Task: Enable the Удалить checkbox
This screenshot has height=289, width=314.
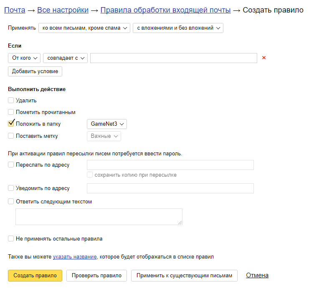Action: click(x=11, y=101)
